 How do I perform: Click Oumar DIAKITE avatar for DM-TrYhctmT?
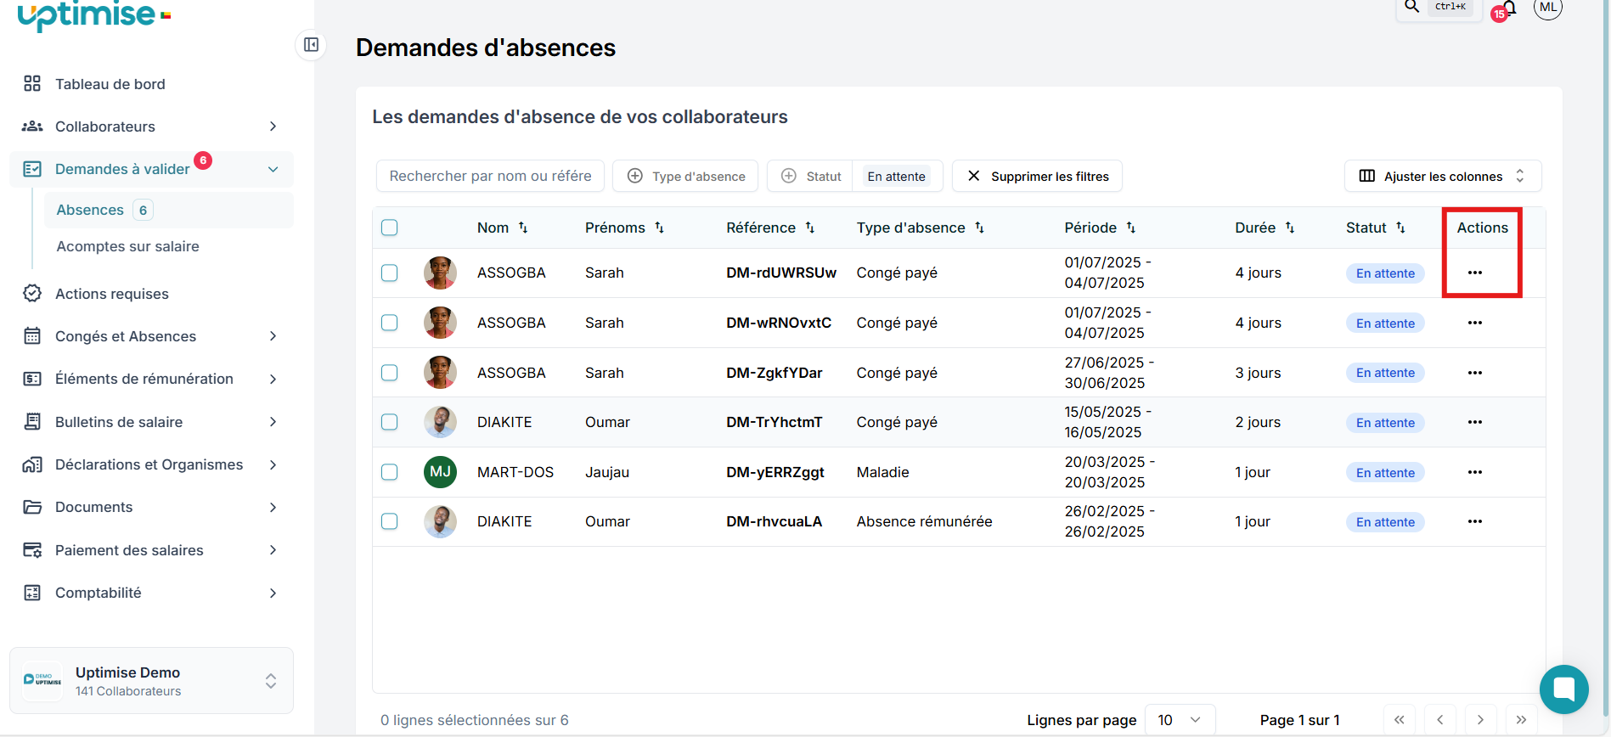tap(440, 422)
